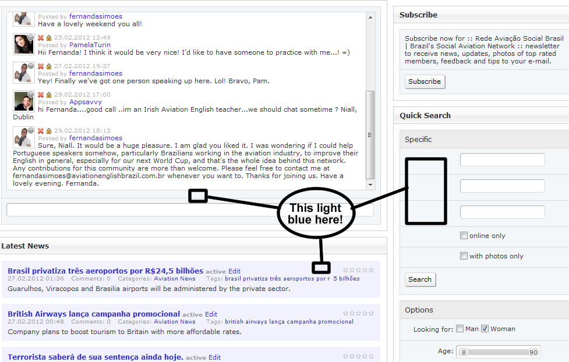Click the chat scrollbar down arrow
Screen dimensions: 569x362
pyautogui.click(x=370, y=184)
